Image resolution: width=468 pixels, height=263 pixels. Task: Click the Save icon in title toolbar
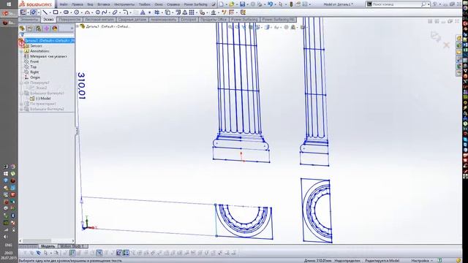(x=242, y=4)
